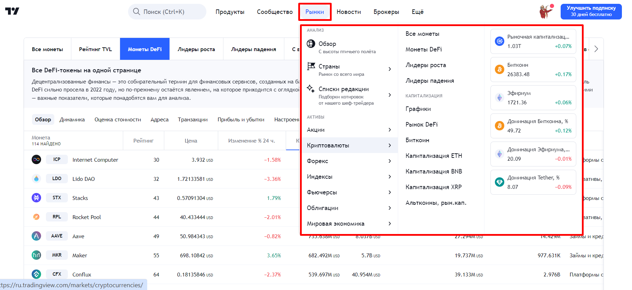Click the globe icon next to Обзор
Viewport: 632px width, 290px height.
click(311, 43)
